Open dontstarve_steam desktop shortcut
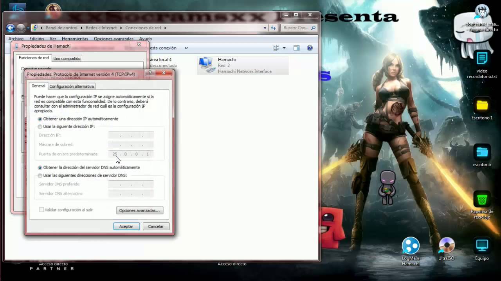Image resolution: width=501 pixels, height=281 pixels. [x=482, y=17]
